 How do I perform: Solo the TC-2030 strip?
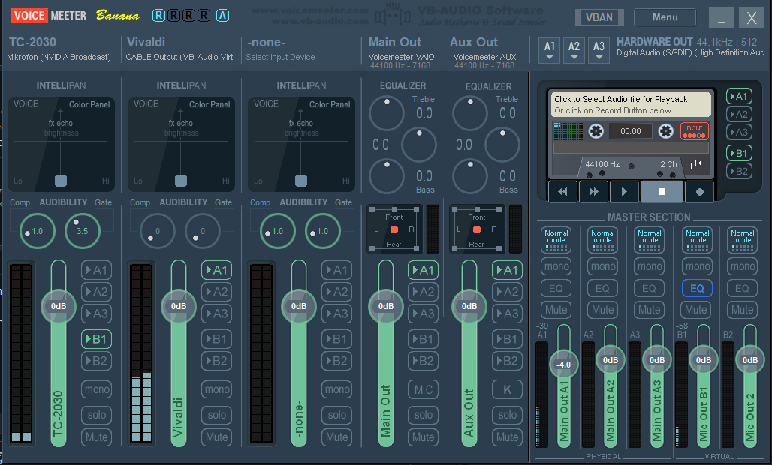point(96,414)
